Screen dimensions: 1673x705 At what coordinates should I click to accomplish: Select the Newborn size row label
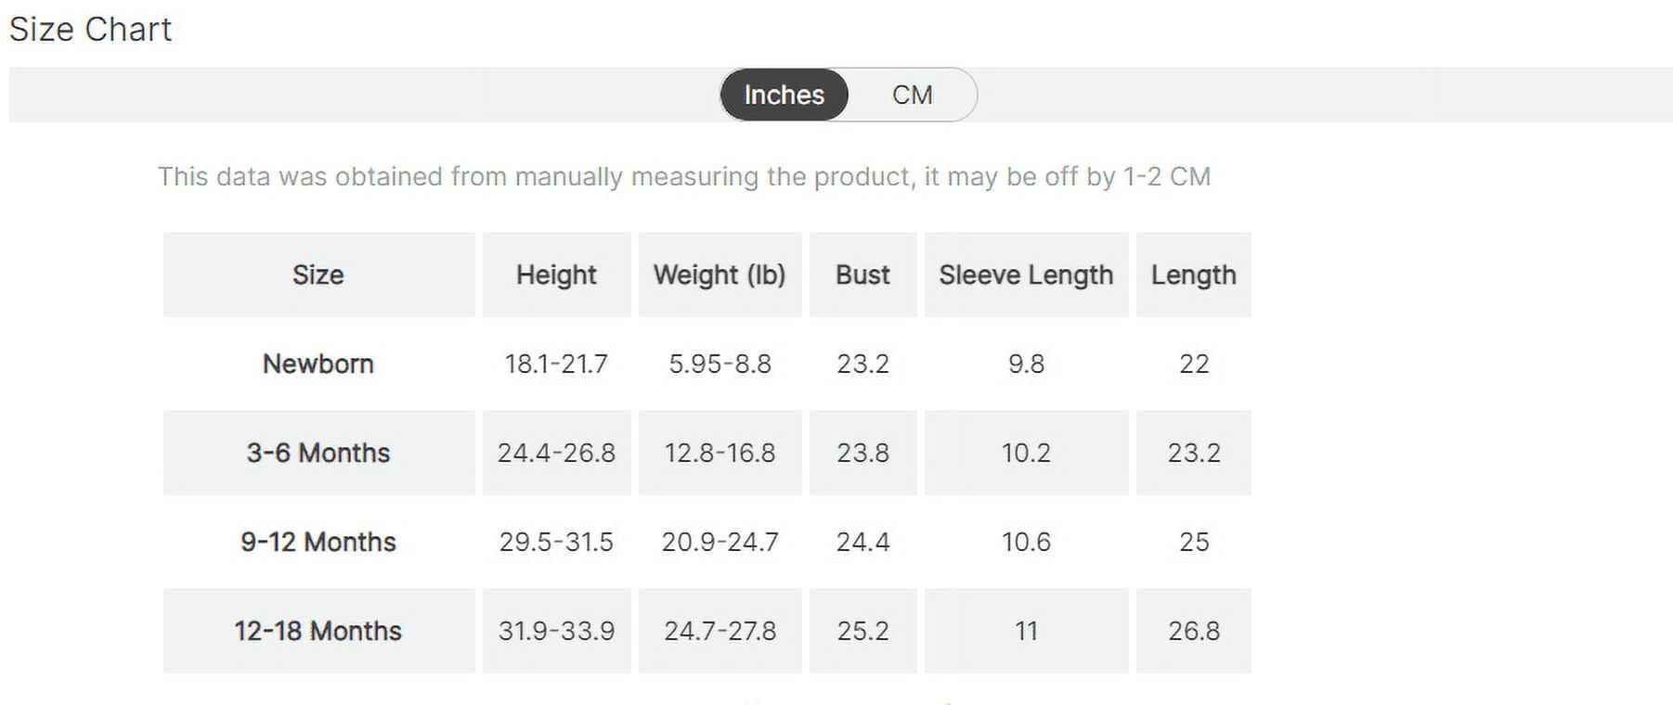(318, 364)
